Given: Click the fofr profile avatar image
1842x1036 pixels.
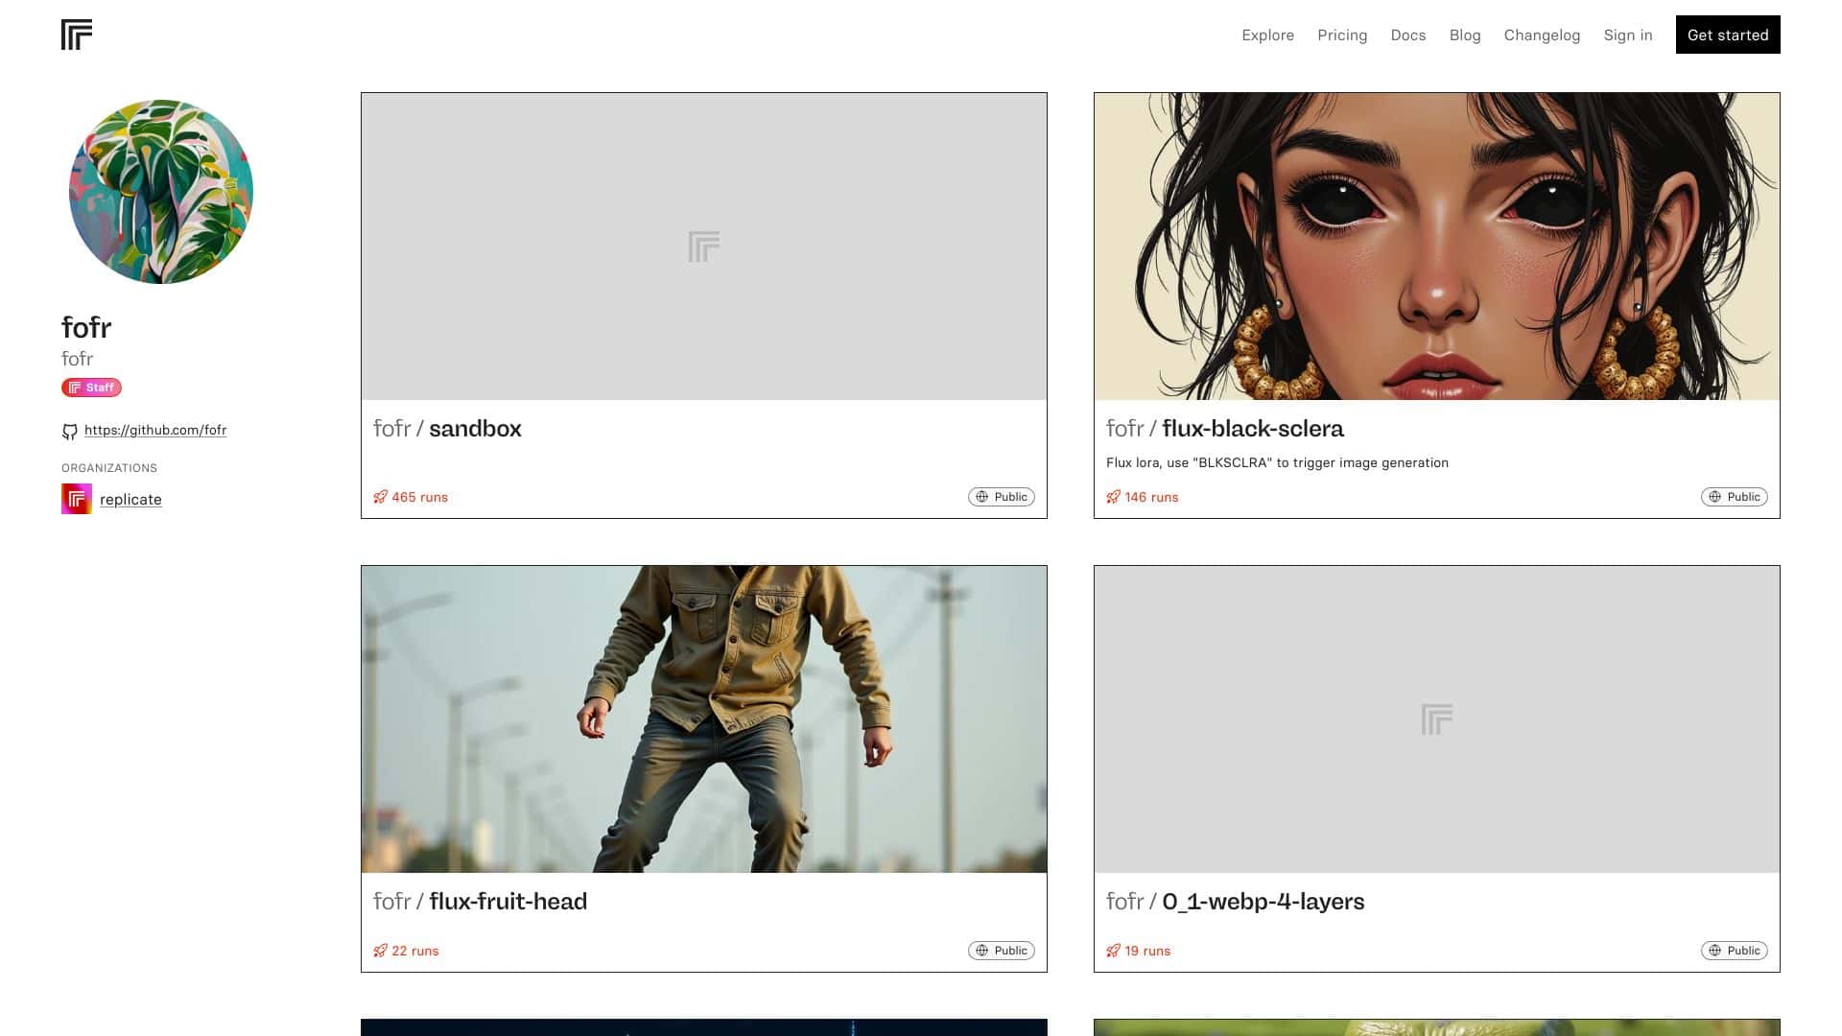Looking at the screenshot, I should [x=161, y=192].
